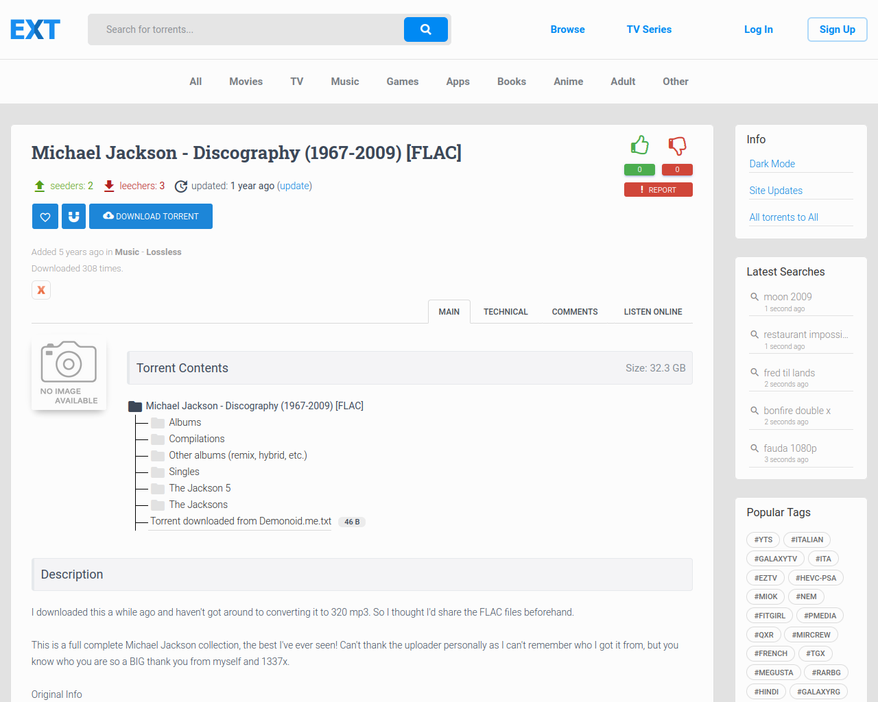878x702 pixels.
Task: Click the Download Torrent button
Action: point(151,217)
